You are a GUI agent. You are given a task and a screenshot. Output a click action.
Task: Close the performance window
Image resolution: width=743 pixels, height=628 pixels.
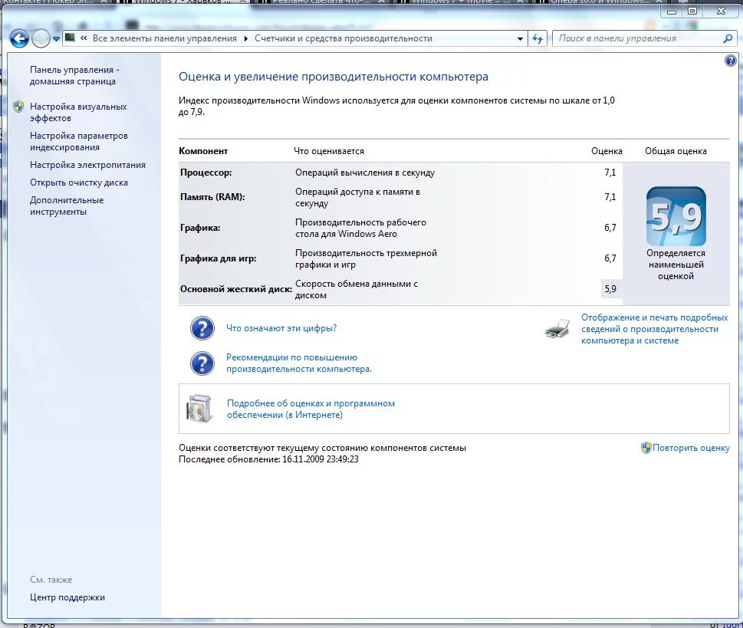coord(722,12)
